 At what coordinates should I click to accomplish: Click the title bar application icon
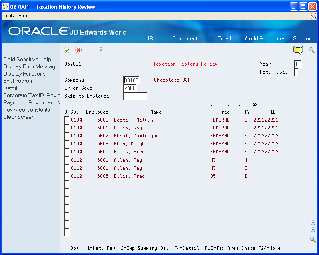click(x=6, y=7)
